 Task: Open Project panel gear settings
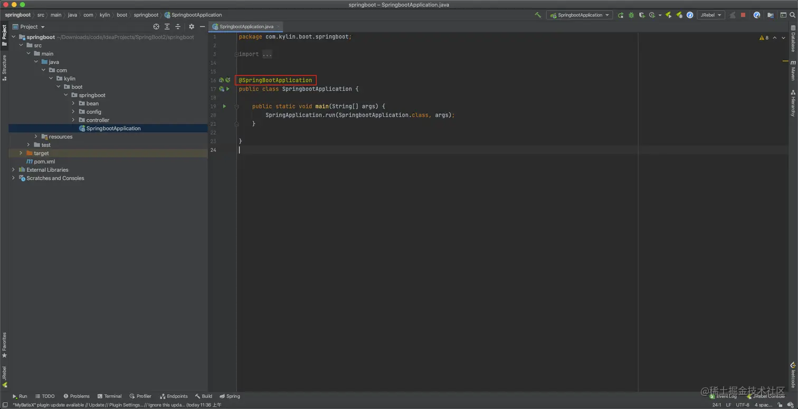(192, 26)
